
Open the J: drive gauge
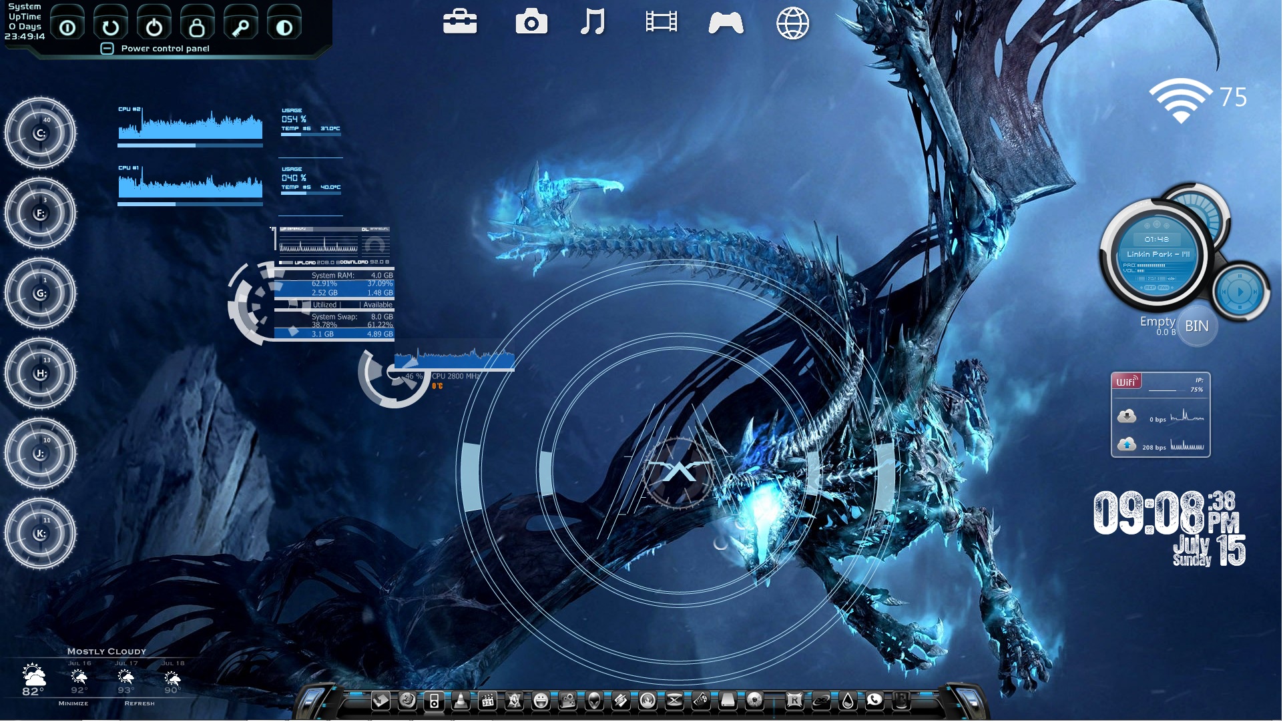tap(40, 453)
